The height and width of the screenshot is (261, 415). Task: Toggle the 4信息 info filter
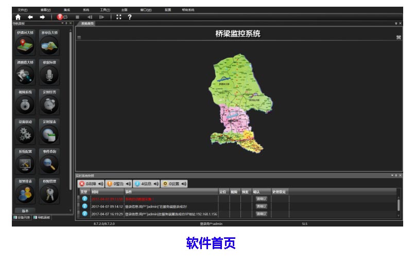(146, 184)
